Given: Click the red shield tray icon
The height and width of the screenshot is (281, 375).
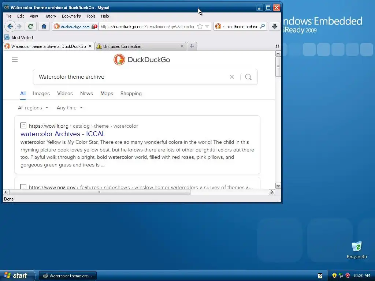Looking at the screenshot, I should (x=348, y=276).
